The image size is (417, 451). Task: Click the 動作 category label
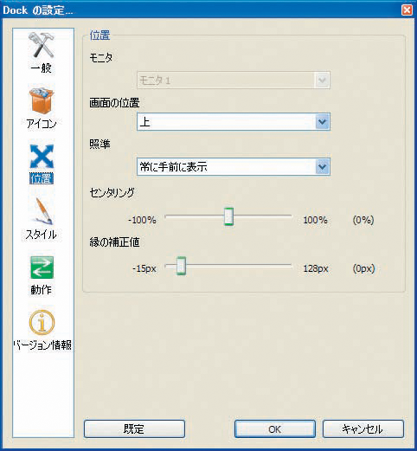tap(42, 290)
